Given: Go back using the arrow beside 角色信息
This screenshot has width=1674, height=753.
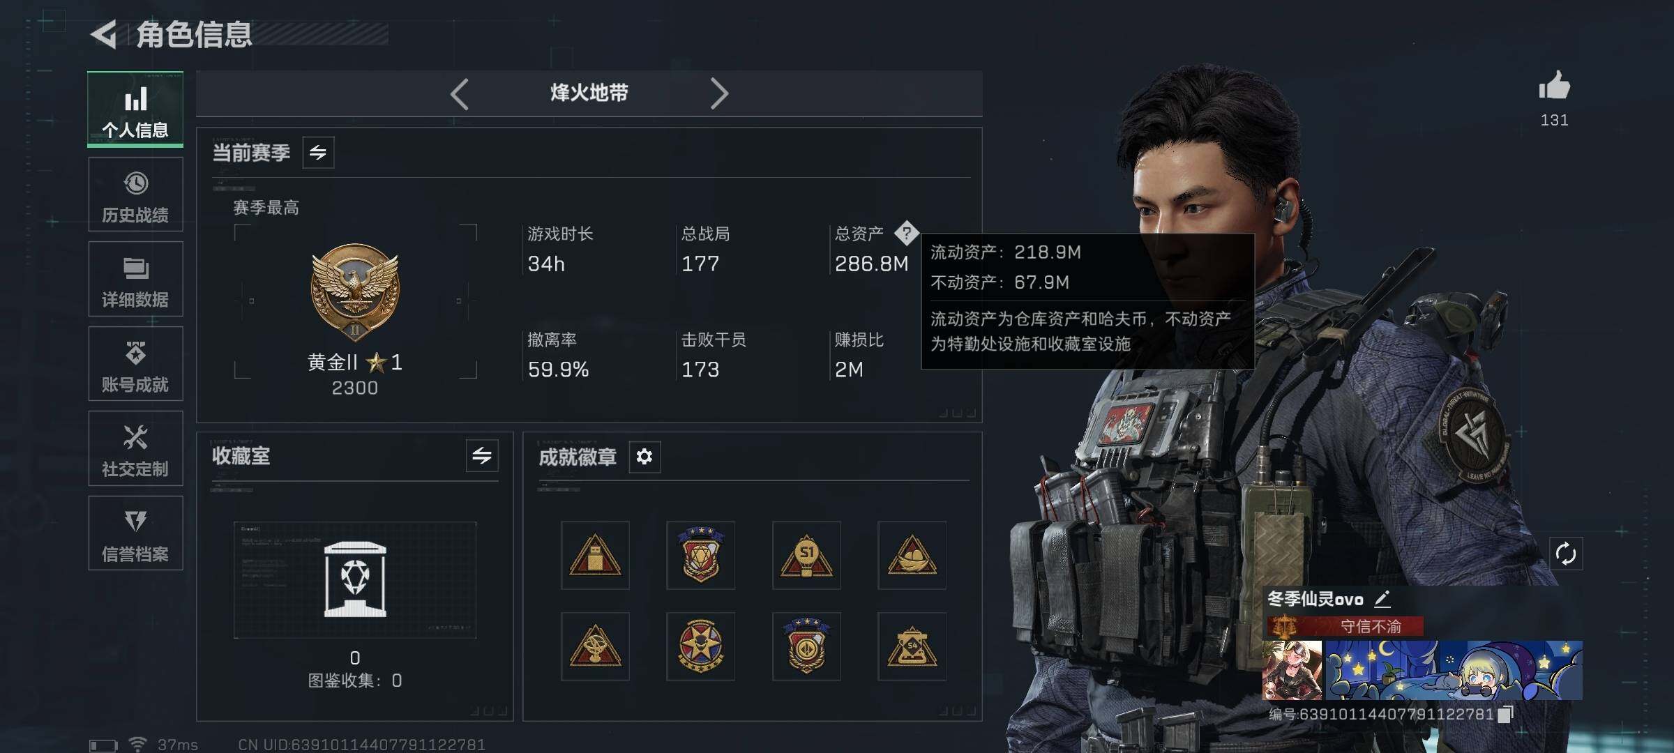Looking at the screenshot, I should tap(105, 34).
